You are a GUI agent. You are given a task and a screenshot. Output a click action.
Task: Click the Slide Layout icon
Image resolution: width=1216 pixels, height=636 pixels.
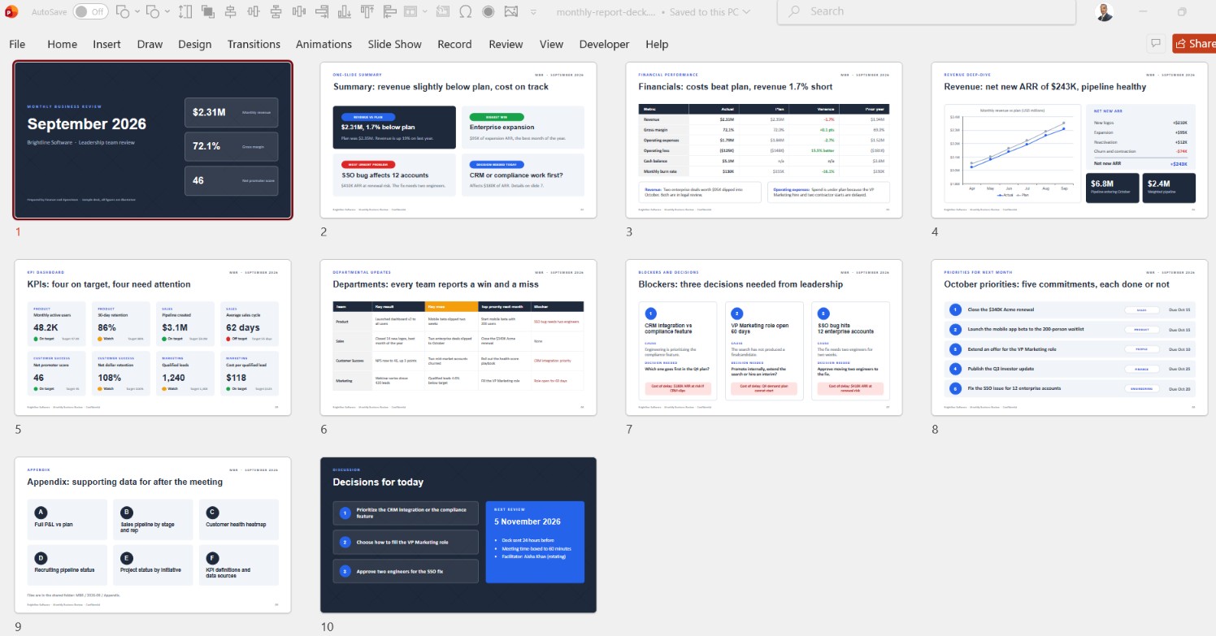(x=410, y=11)
